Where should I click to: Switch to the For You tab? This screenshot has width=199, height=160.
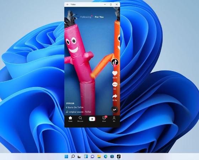click(x=99, y=17)
